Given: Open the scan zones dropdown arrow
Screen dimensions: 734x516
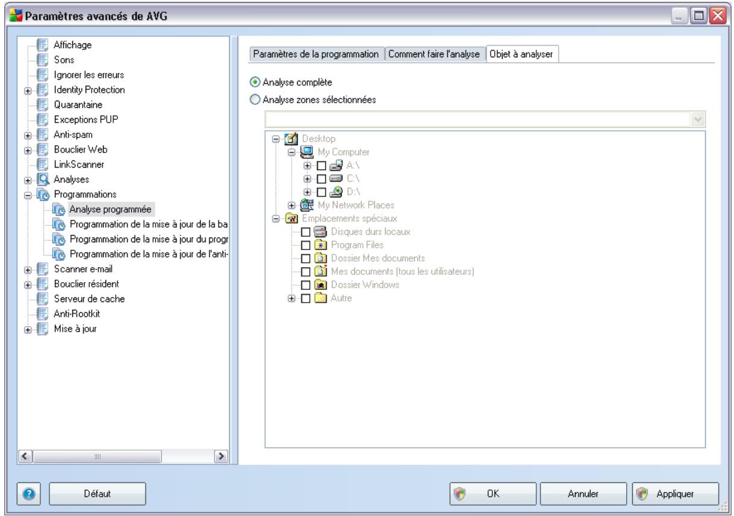Looking at the screenshot, I should [698, 119].
